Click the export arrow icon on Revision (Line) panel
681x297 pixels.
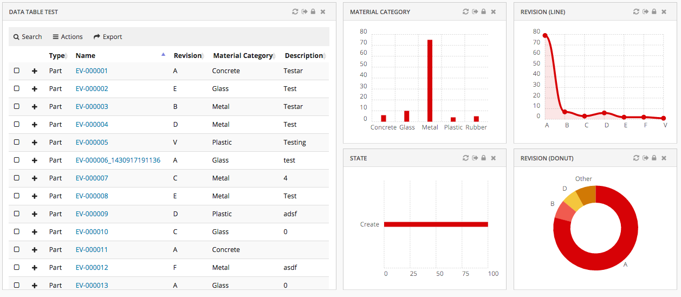click(x=645, y=11)
